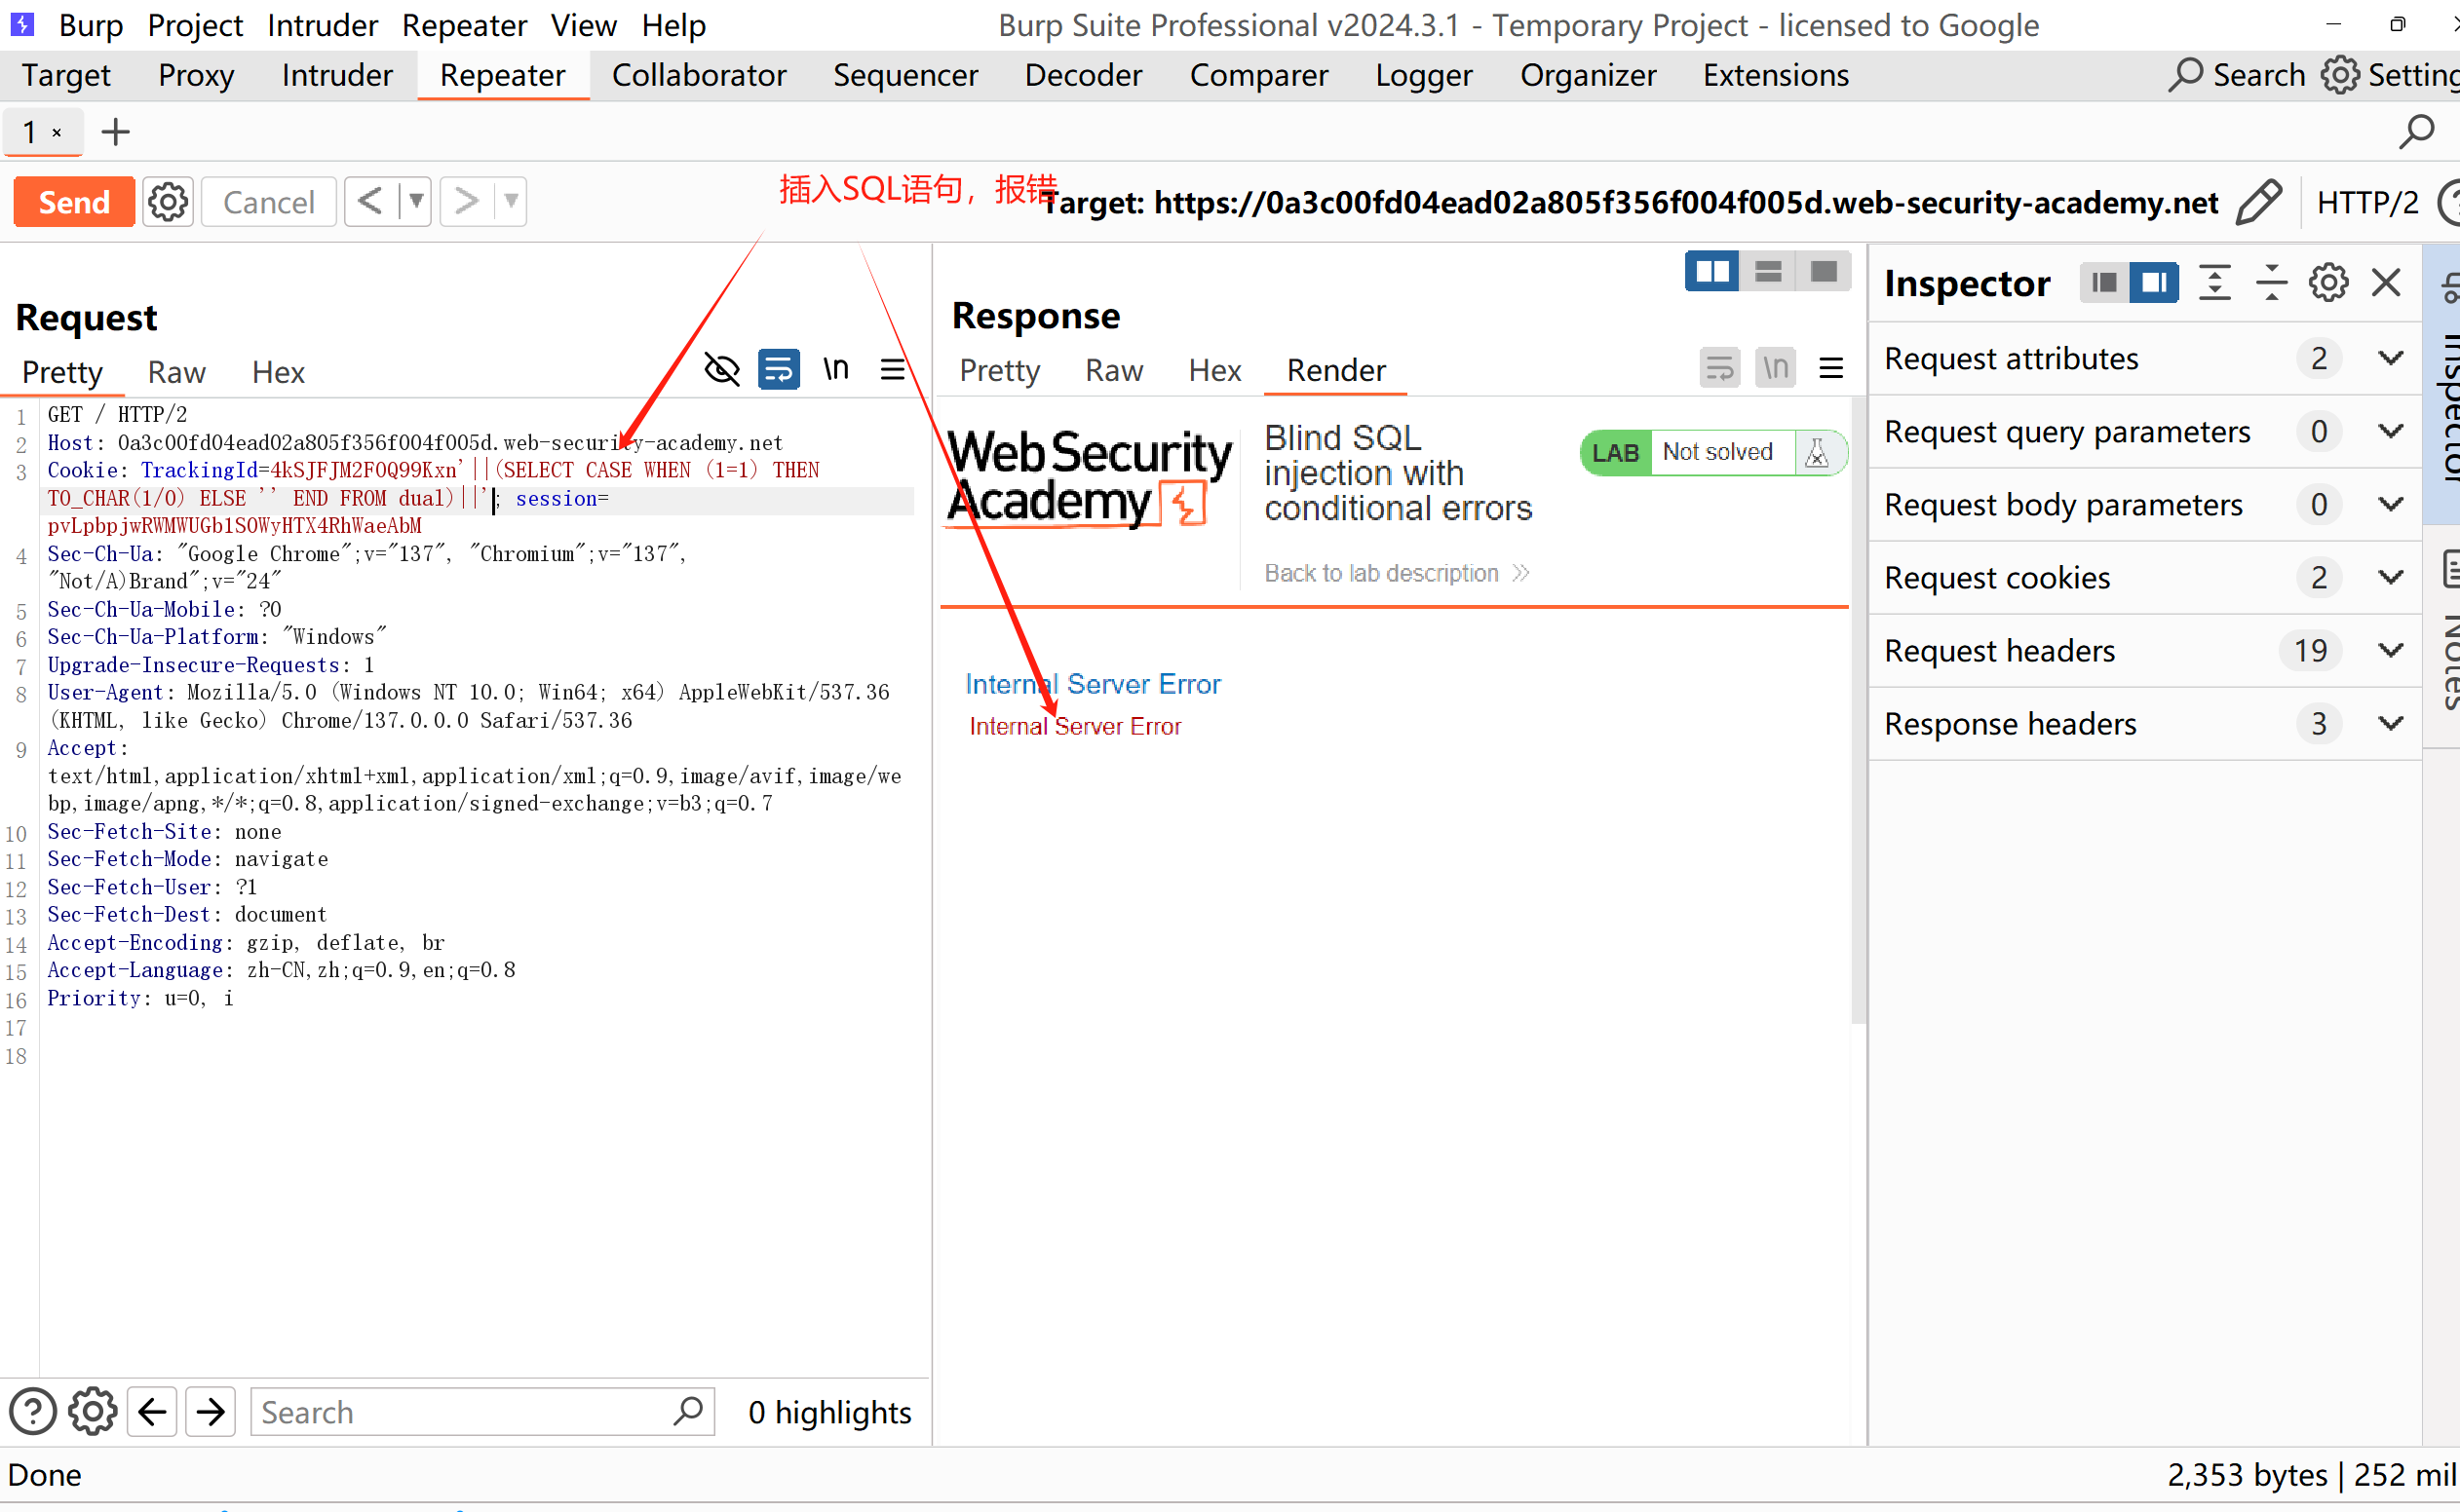Expand the Request cookies section
This screenshot has height=1512, width=2460.
2390,577
